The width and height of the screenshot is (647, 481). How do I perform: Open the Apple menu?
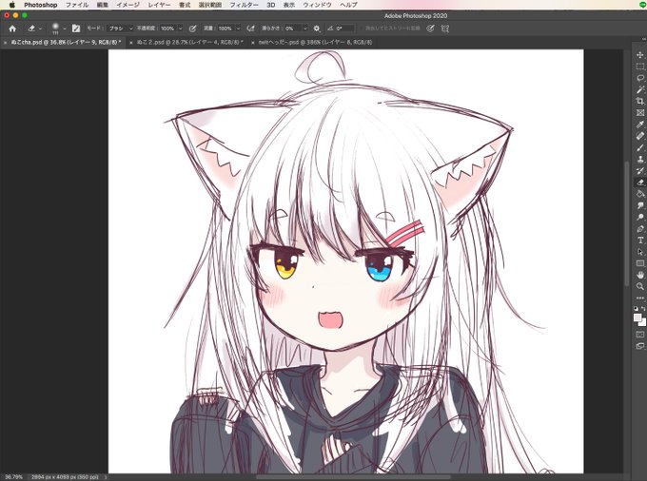point(12,5)
